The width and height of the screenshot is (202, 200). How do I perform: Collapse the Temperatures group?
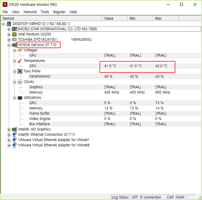pyautogui.click(x=14, y=61)
